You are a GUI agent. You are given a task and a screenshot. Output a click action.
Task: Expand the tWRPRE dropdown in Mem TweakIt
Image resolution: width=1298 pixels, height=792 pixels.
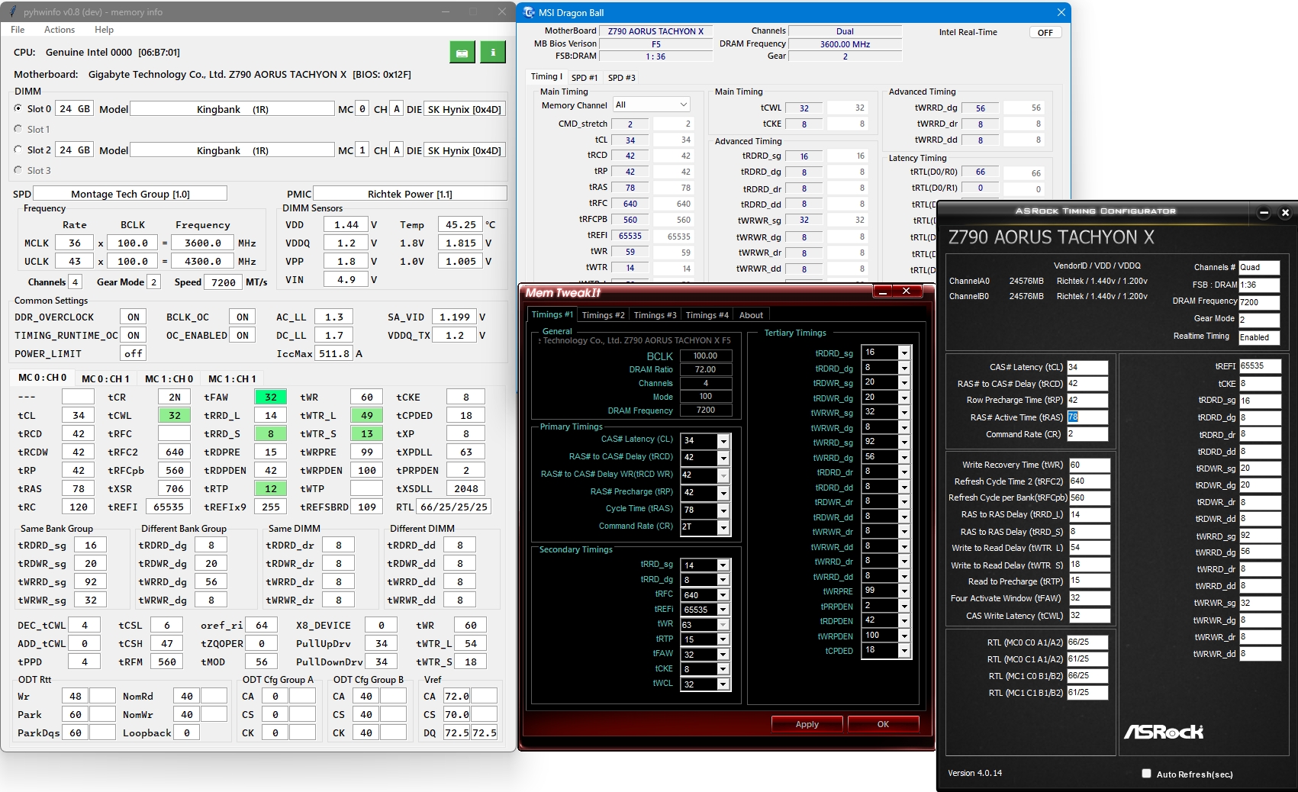[904, 591]
